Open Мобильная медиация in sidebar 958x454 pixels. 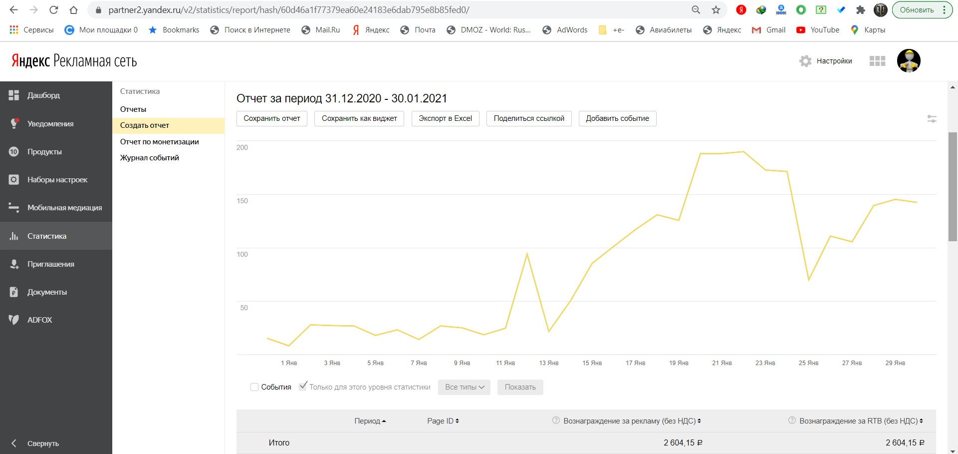coord(56,208)
